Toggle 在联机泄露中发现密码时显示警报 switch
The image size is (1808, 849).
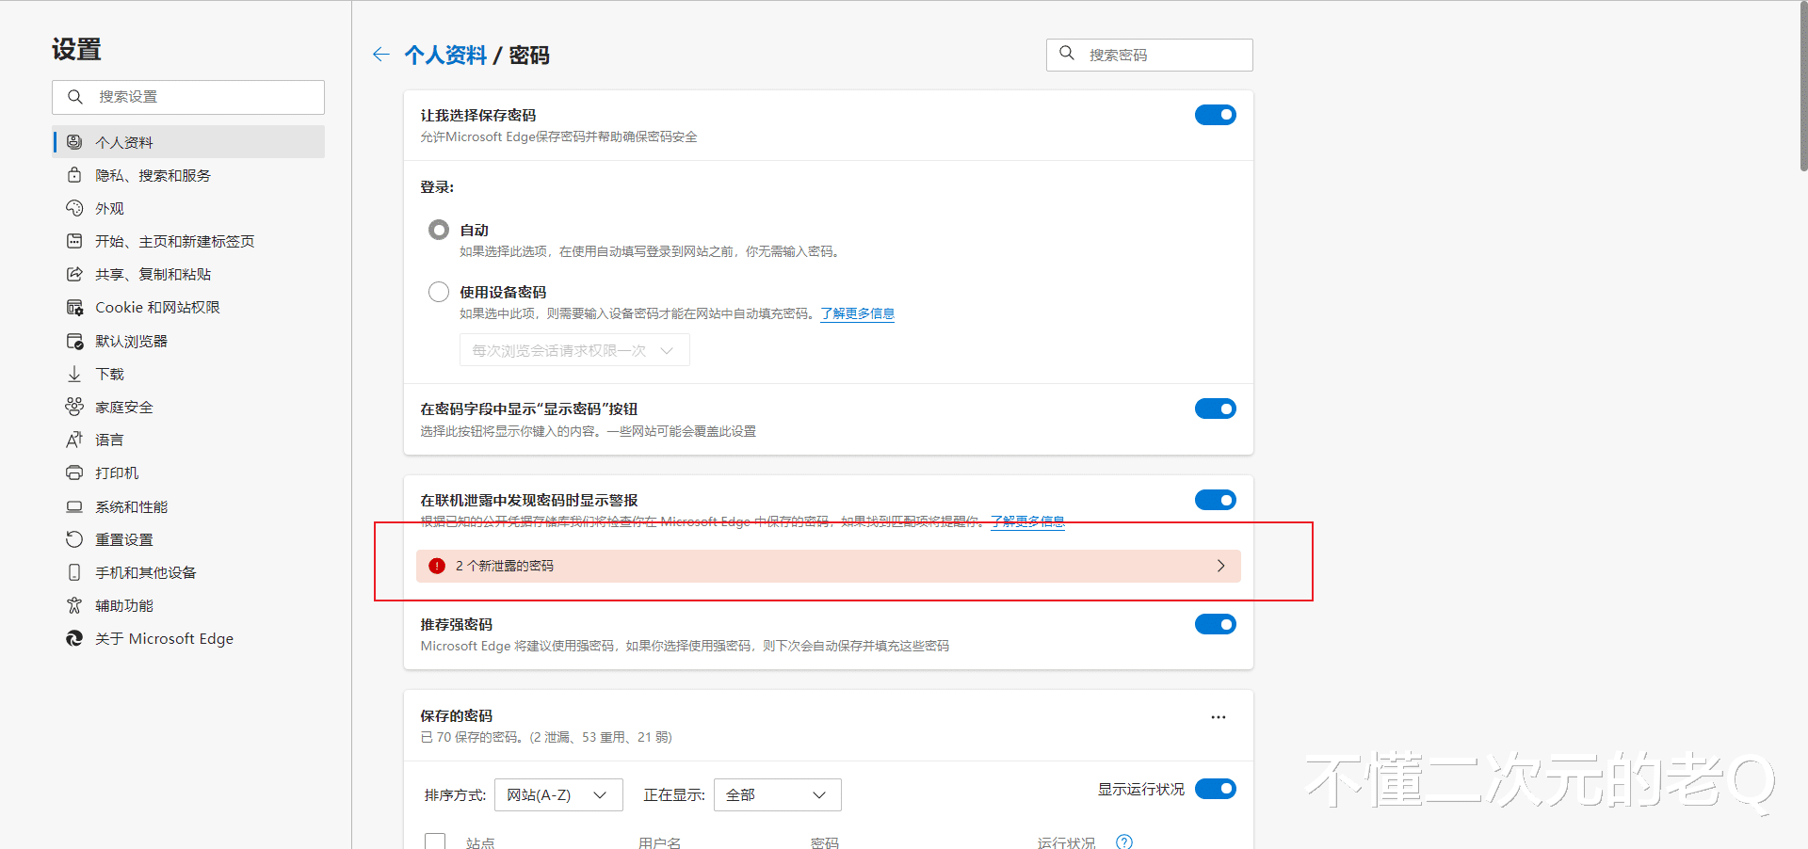tap(1216, 500)
